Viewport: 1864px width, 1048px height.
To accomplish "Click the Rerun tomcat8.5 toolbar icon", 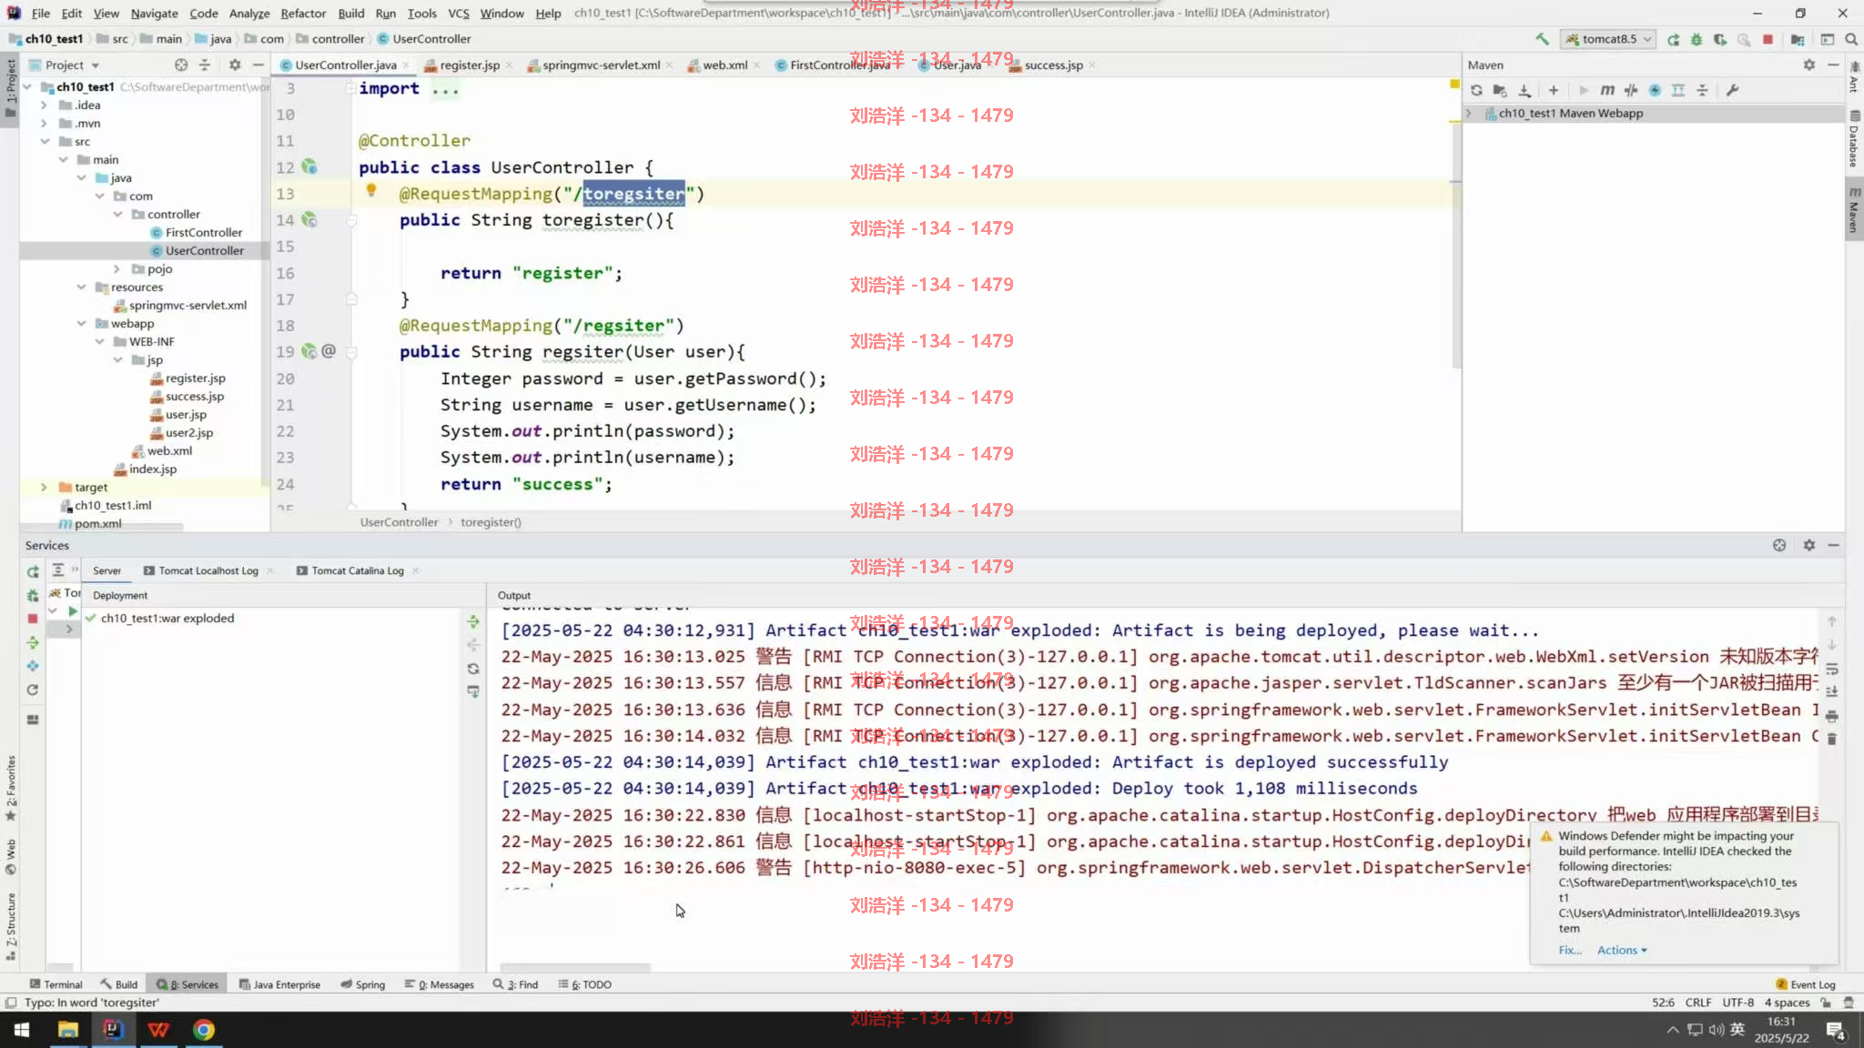I will [x=1673, y=39].
